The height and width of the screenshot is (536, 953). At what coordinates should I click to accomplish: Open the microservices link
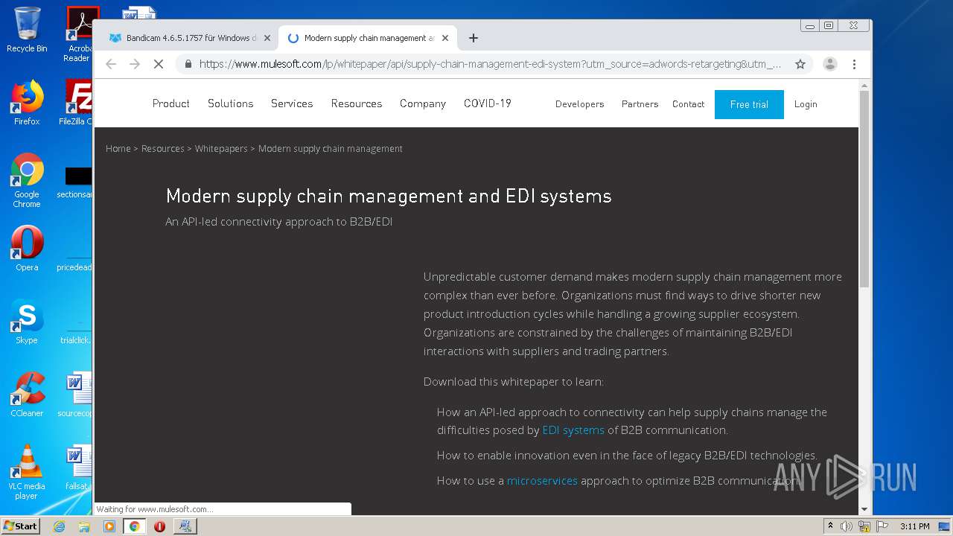click(542, 481)
